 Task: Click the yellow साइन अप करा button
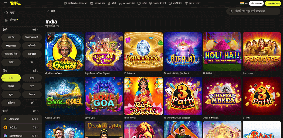(273, 3)
